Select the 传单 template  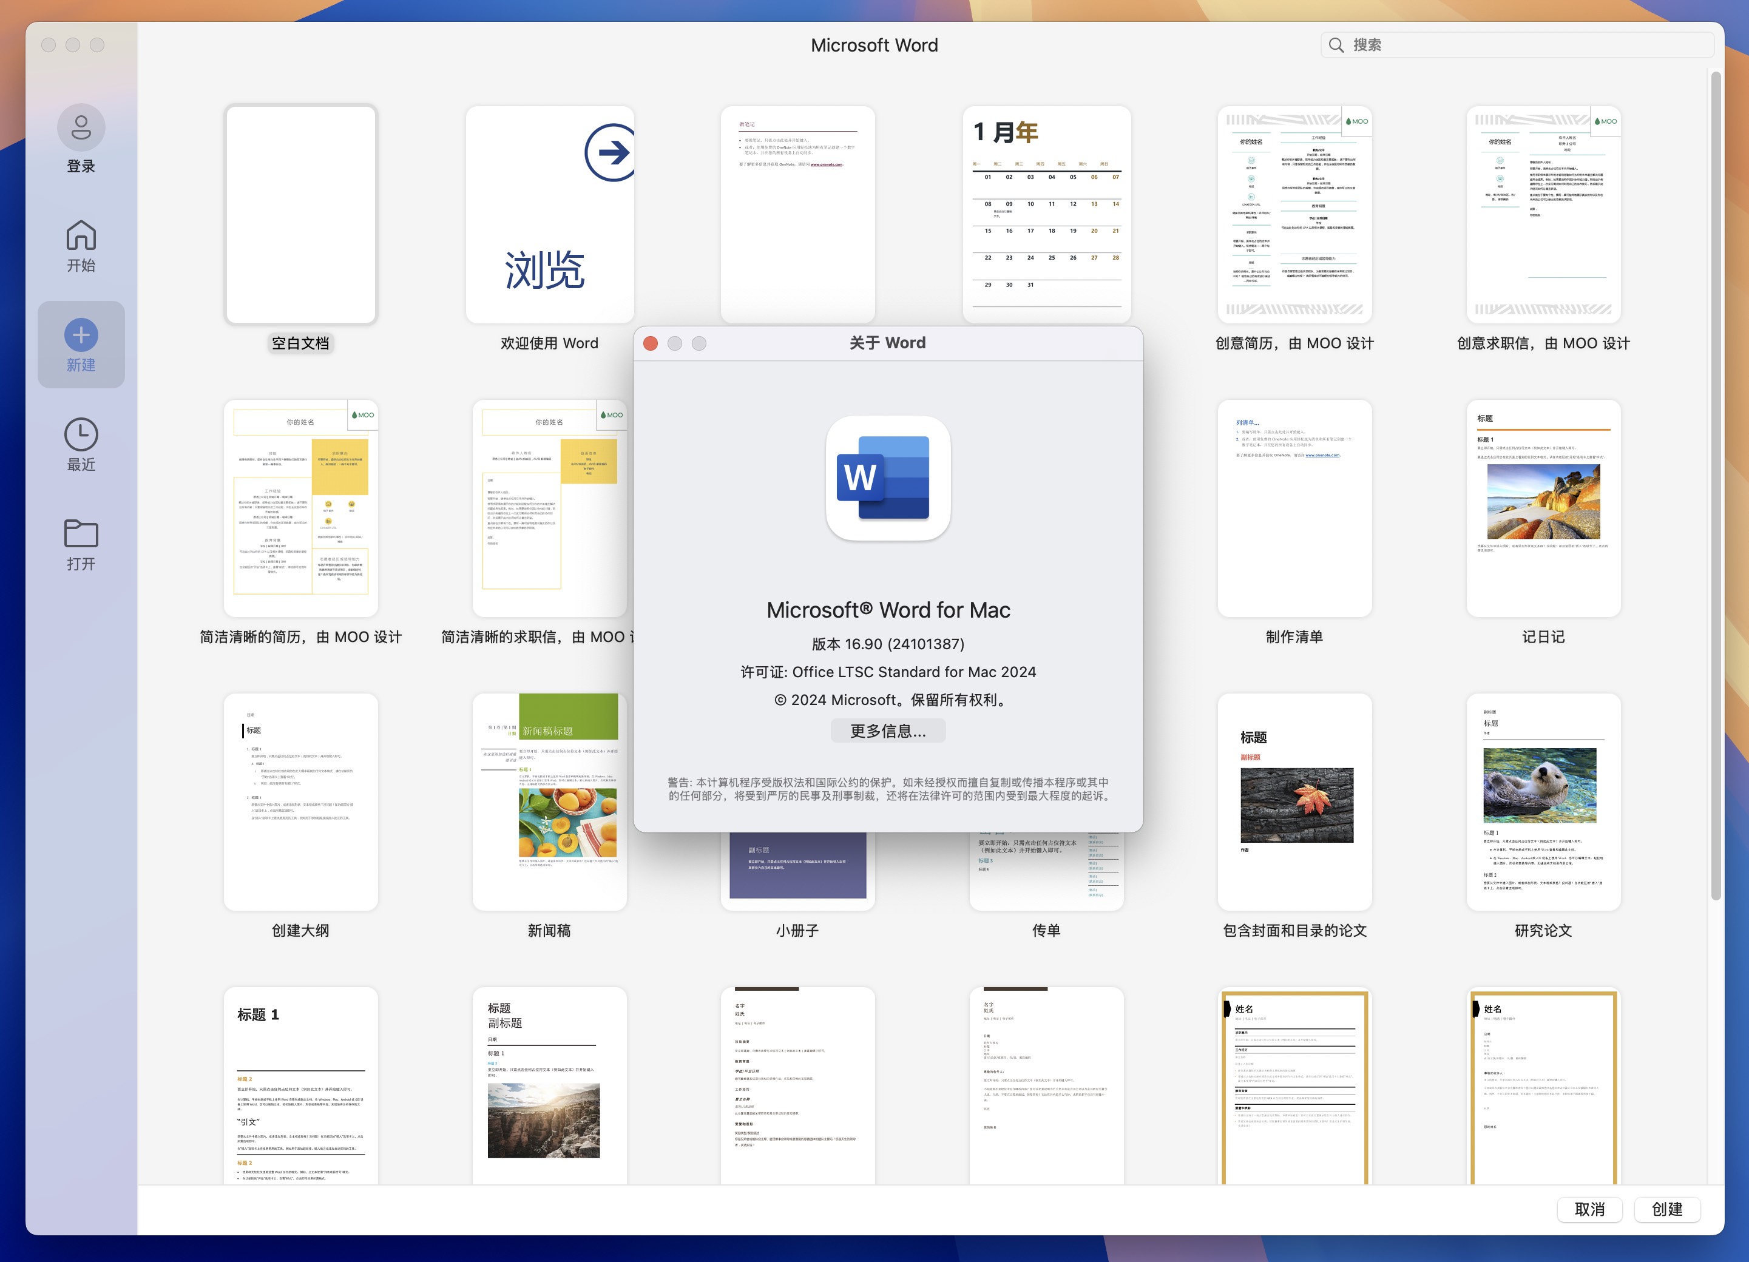pyautogui.click(x=1046, y=871)
